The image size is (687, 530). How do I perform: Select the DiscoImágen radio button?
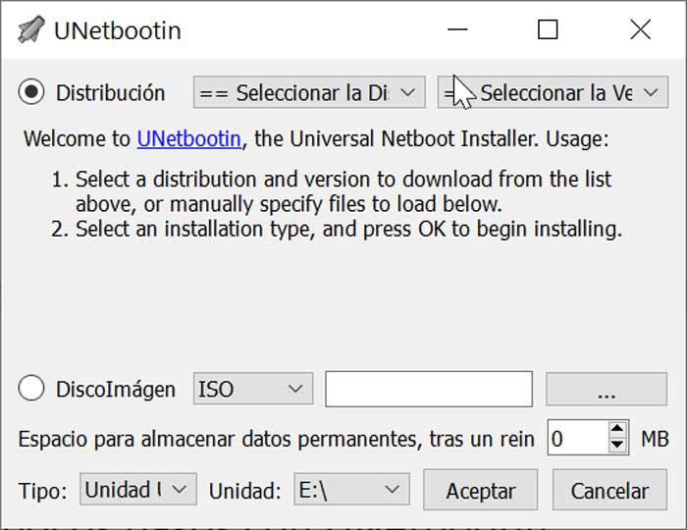[31, 389]
